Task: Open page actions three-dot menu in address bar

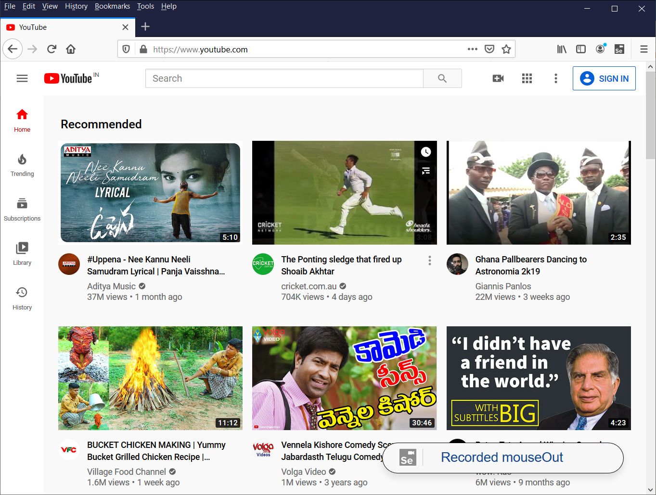Action: point(473,49)
